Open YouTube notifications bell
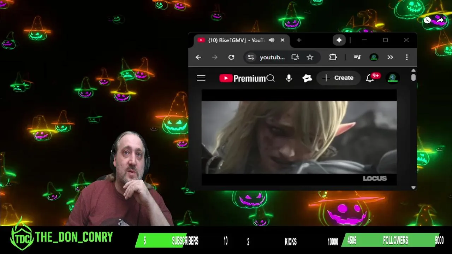This screenshot has width=452, height=254. point(370,78)
